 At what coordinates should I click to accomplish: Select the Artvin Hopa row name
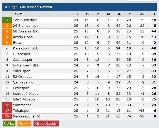coord(23,37)
